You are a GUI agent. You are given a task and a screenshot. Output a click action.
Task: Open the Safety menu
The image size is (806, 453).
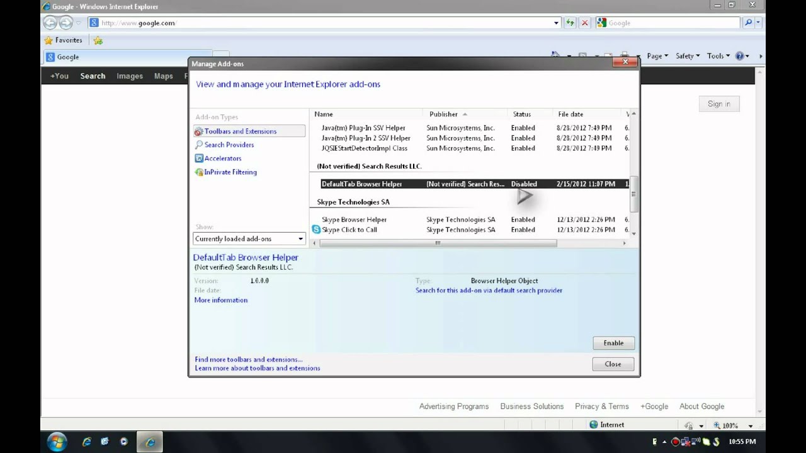point(687,56)
